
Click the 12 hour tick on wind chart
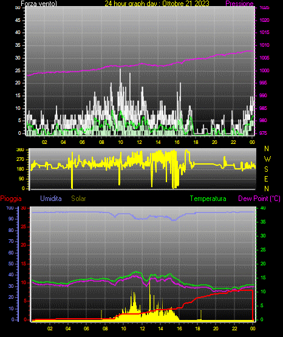(x=139, y=142)
